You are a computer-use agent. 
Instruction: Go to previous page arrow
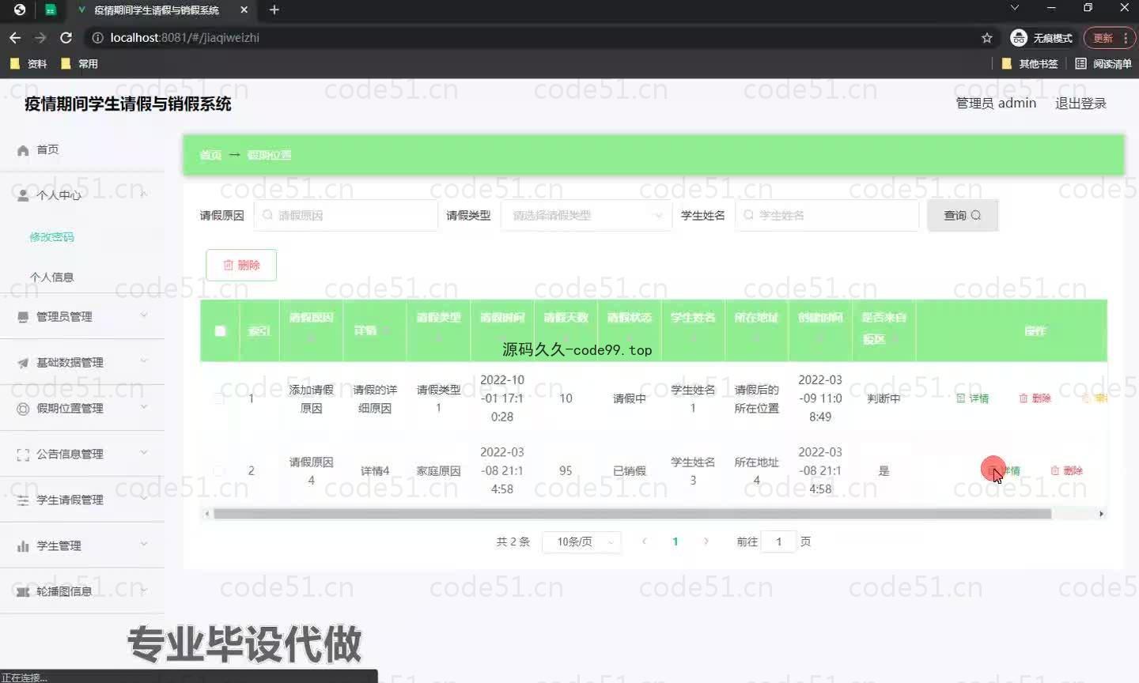click(645, 541)
